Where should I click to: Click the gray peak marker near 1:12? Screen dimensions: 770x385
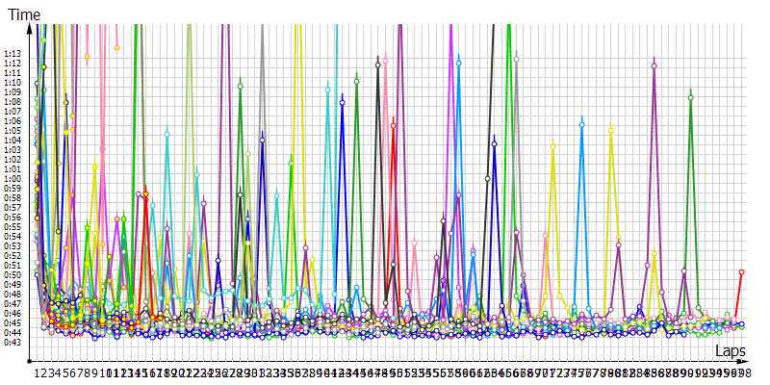click(x=516, y=60)
